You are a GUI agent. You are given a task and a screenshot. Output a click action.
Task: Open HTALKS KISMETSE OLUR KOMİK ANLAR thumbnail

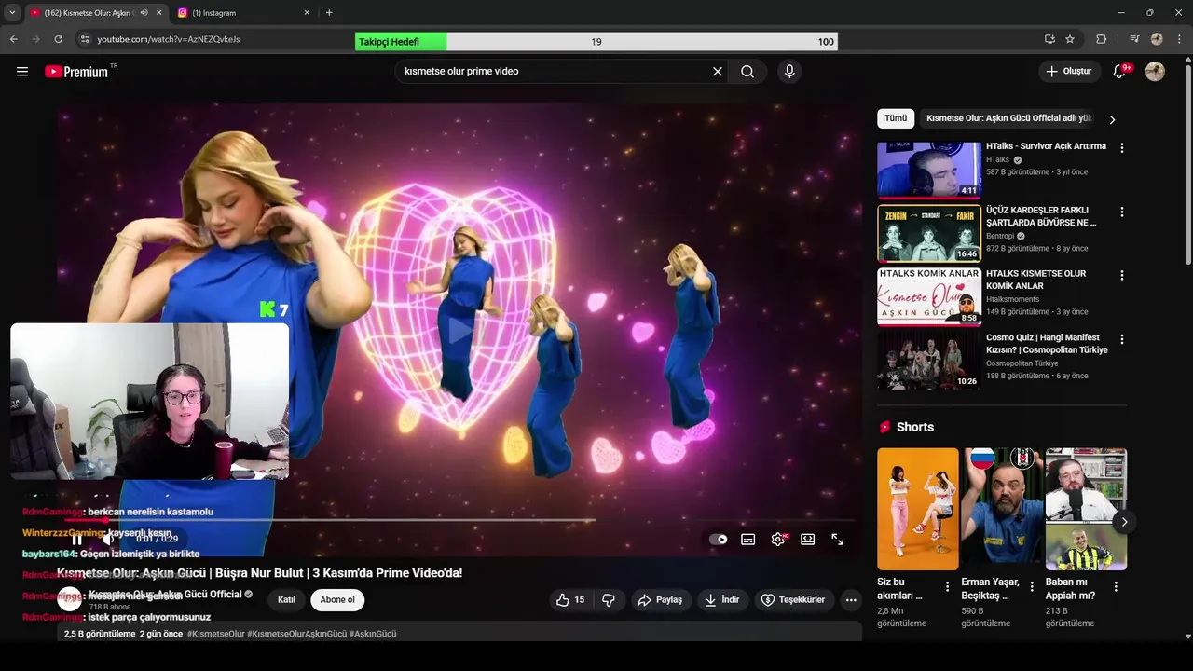coord(929,297)
